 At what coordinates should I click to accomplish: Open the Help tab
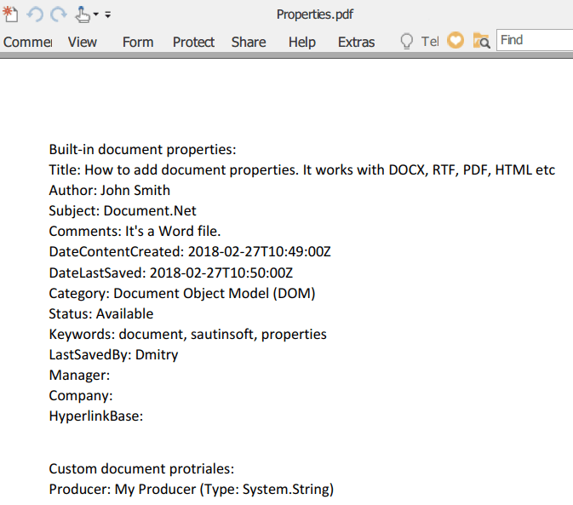pyautogui.click(x=301, y=42)
